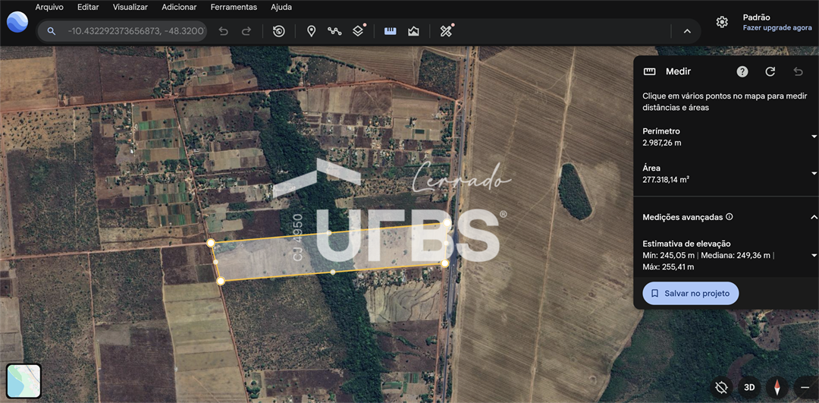Image resolution: width=819 pixels, height=403 pixels.
Task: Collapse Medições avançadas section
Action: [x=814, y=217]
